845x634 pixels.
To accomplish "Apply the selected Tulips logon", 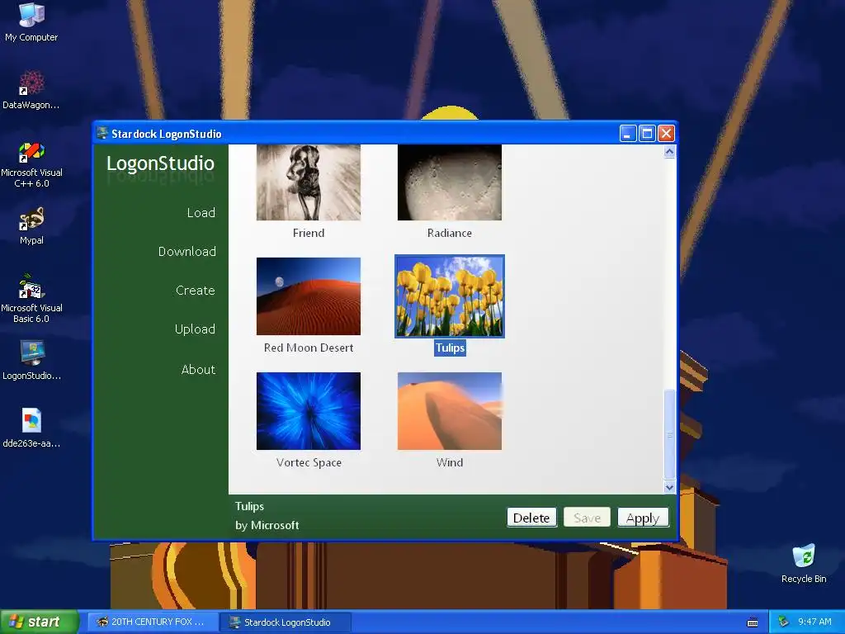I will tap(643, 518).
